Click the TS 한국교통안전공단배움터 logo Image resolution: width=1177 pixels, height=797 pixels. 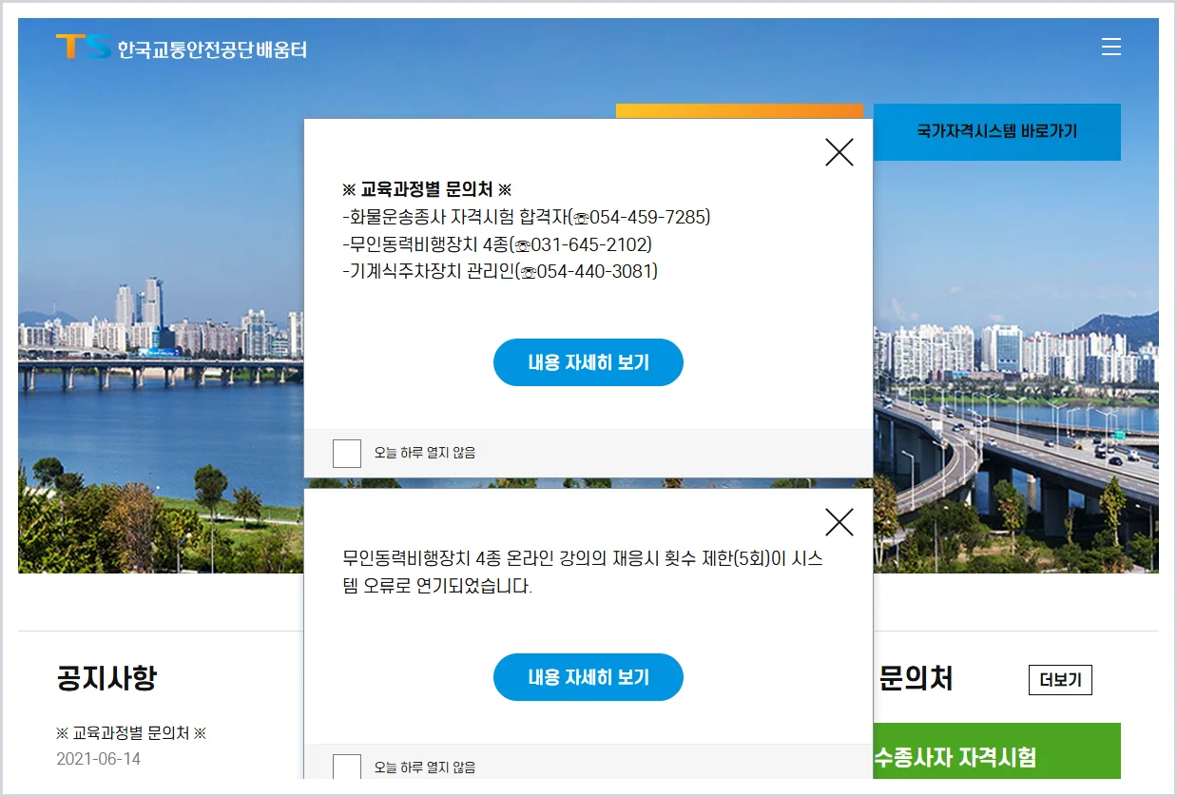[181, 48]
